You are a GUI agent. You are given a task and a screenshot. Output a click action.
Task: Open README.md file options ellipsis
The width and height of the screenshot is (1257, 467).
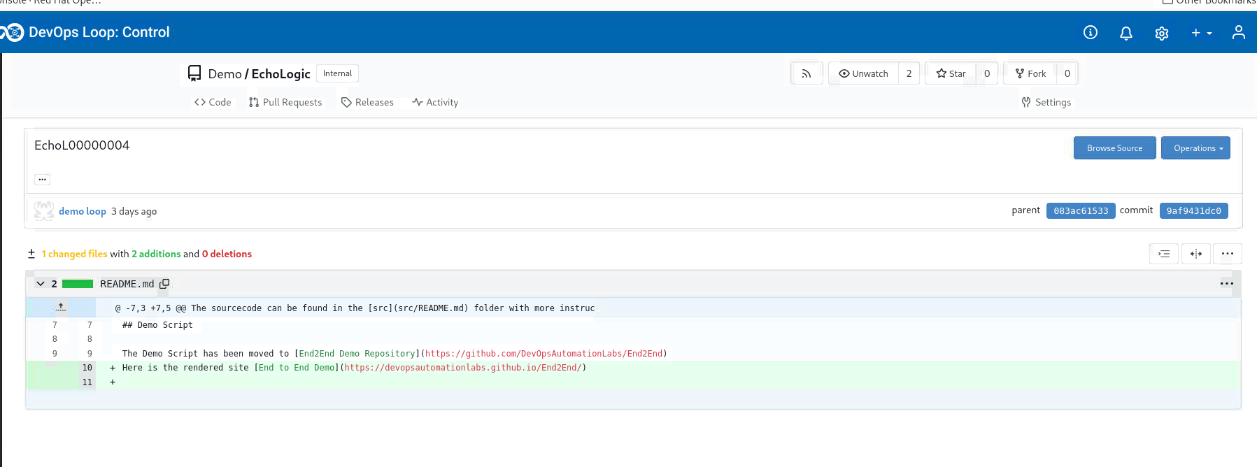pyautogui.click(x=1226, y=284)
